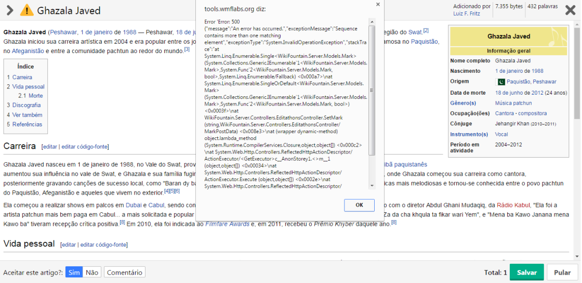Open the Gênero(s) label link in infobox

tap(463, 103)
